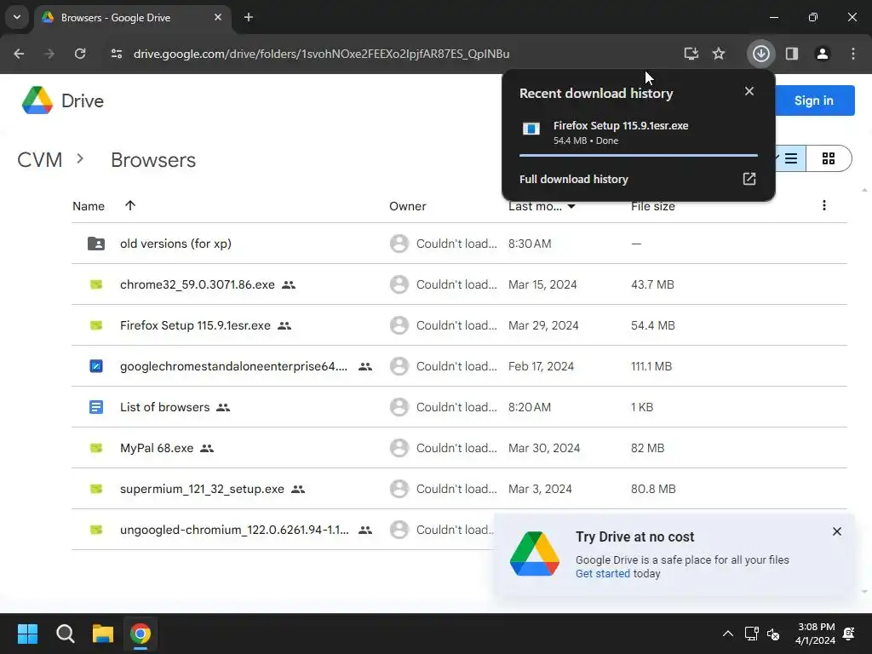This screenshot has height=654, width=872.
Task: Reload the Google Drive page
Action: tap(80, 54)
